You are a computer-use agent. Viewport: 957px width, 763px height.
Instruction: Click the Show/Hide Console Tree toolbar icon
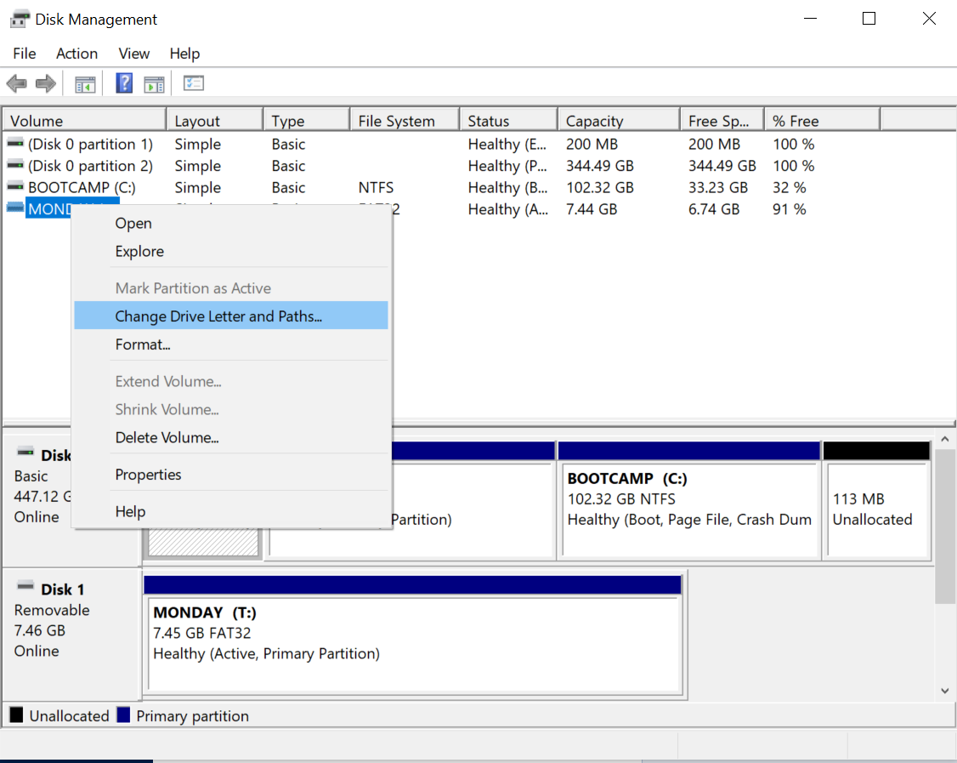86,83
